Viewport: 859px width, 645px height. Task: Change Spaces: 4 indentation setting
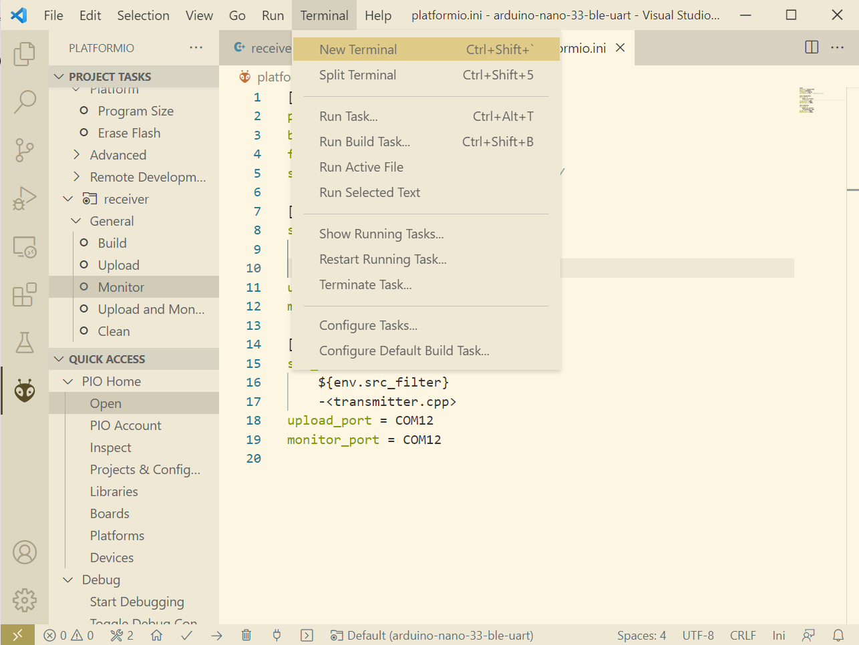(x=641, y=635)
